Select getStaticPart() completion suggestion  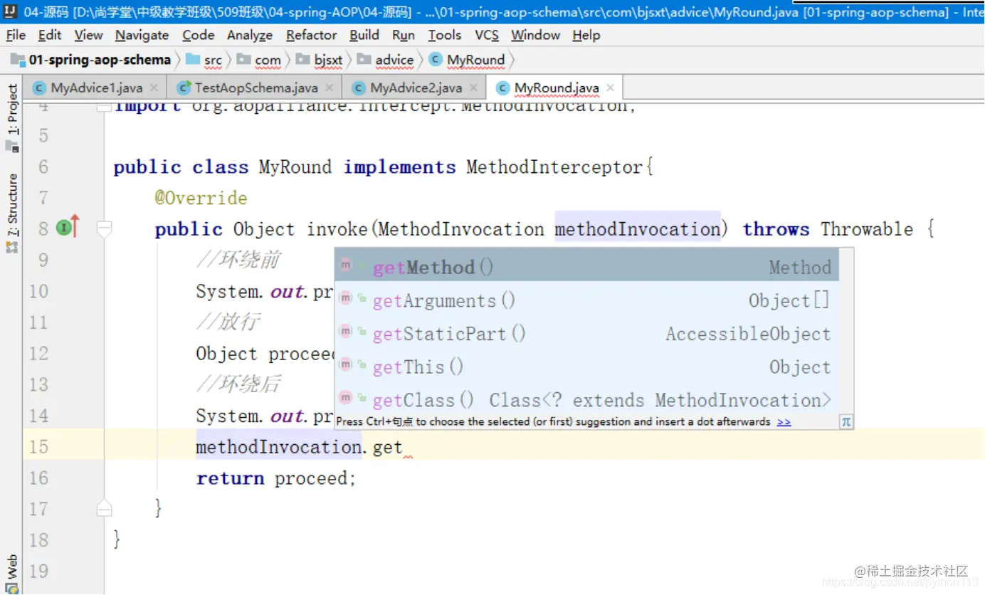[586, 333]
